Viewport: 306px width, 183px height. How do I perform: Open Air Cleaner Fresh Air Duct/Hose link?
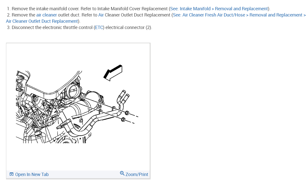click(214, 15)
